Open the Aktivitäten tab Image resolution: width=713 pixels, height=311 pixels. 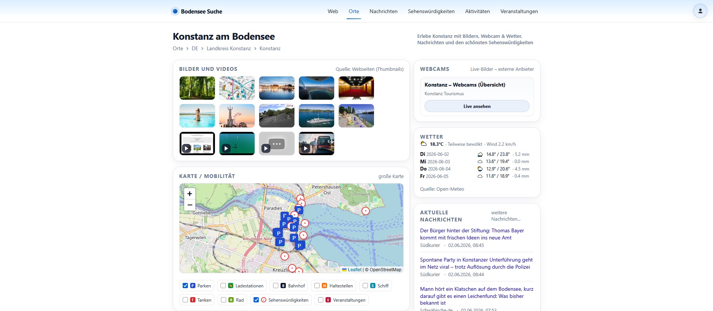point(477,11)
